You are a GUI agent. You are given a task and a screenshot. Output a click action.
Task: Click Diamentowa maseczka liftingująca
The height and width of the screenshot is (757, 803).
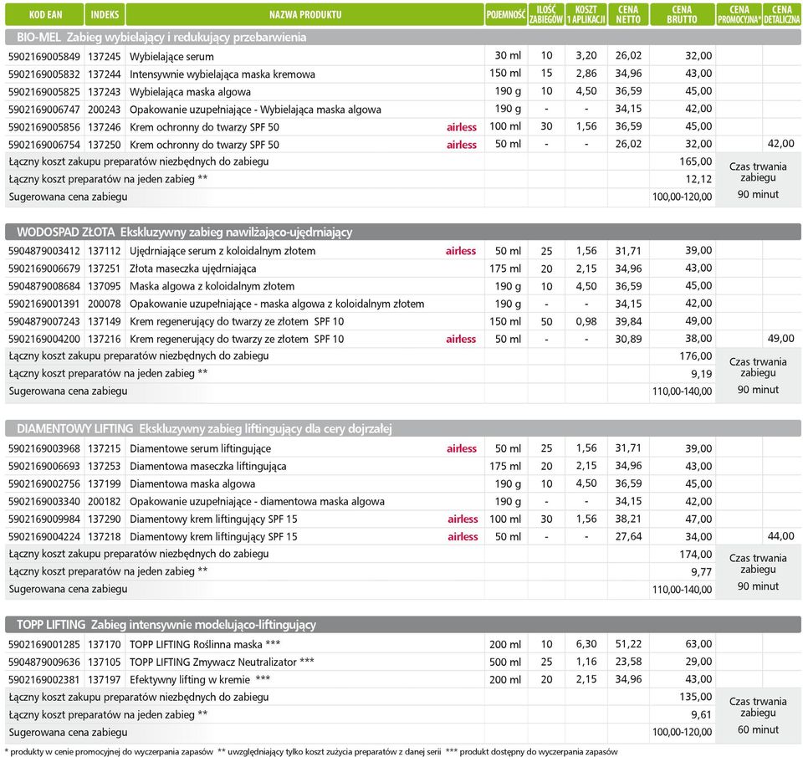(x=208, y=466)
